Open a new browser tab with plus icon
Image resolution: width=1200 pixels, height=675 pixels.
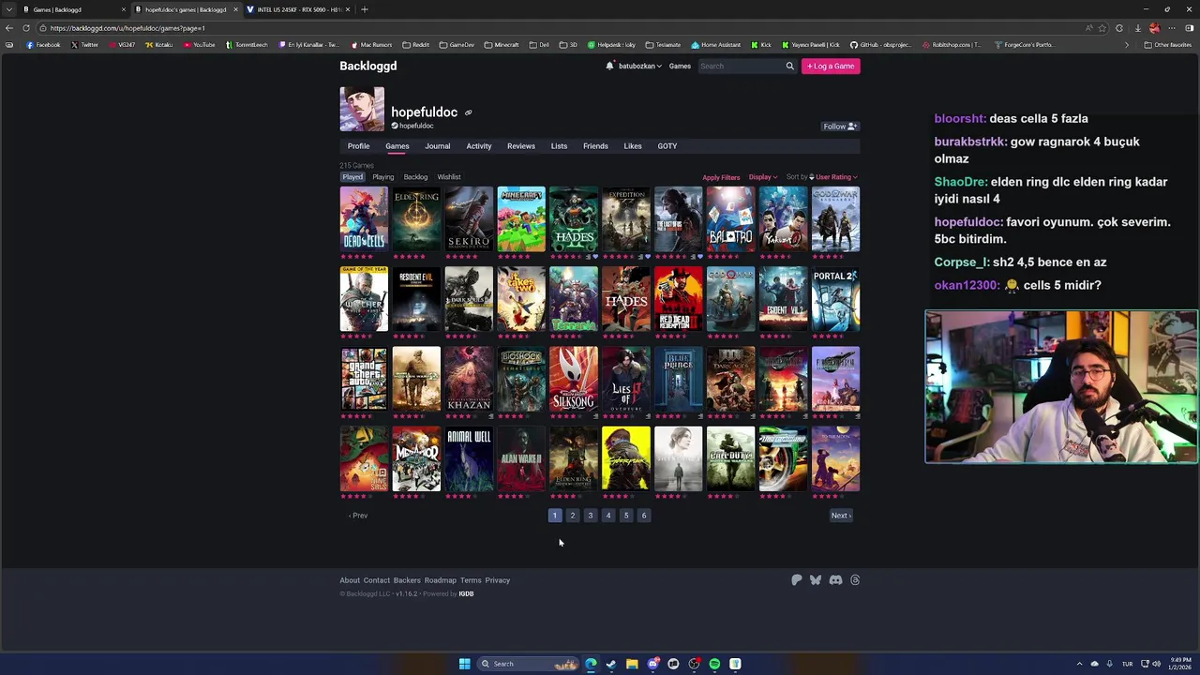(364, 9)
